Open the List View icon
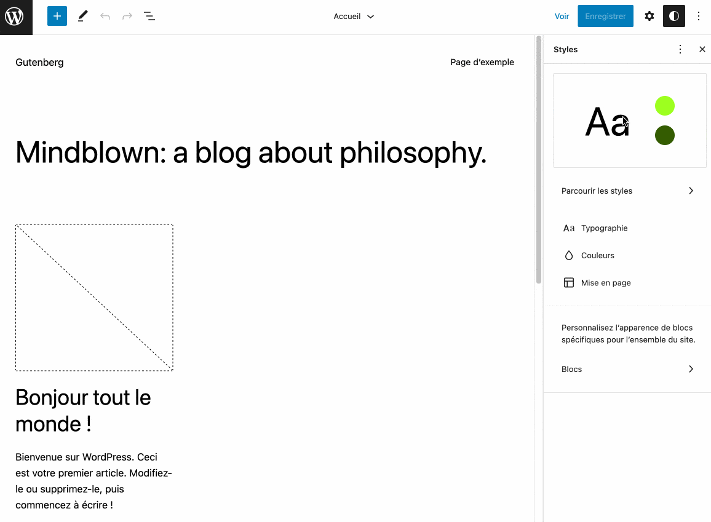This screenshot has height=522, width=711. pyautogui.click(x=149, y=17)
